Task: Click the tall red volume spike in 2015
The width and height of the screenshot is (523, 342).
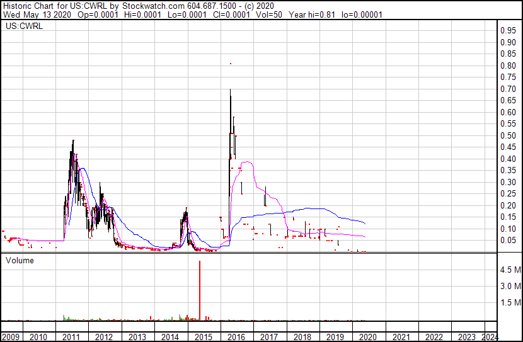Action: [x=200, y=290]
